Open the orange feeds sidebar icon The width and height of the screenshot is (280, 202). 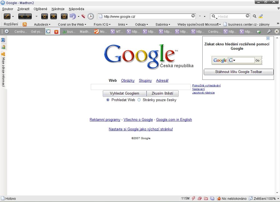click(3, 54)
